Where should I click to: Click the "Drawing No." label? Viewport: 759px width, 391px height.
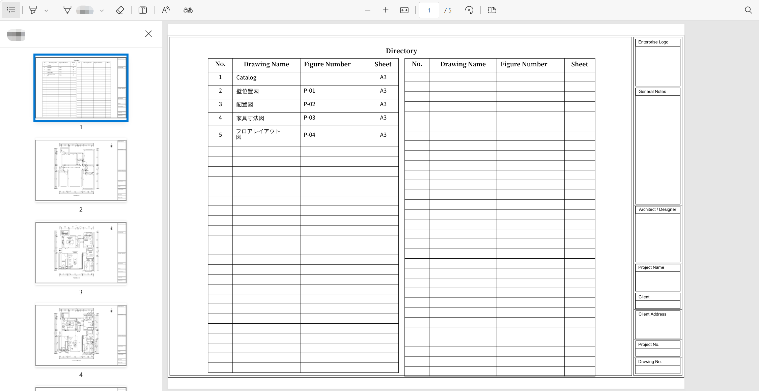pyautogui.click(x=650, y=362)
